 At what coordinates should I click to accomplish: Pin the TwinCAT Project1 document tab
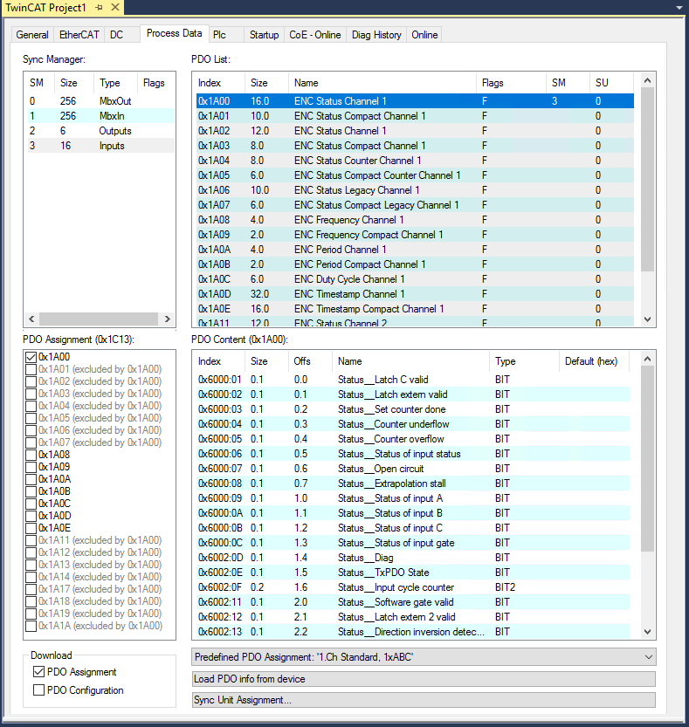[x=99, y=7]
